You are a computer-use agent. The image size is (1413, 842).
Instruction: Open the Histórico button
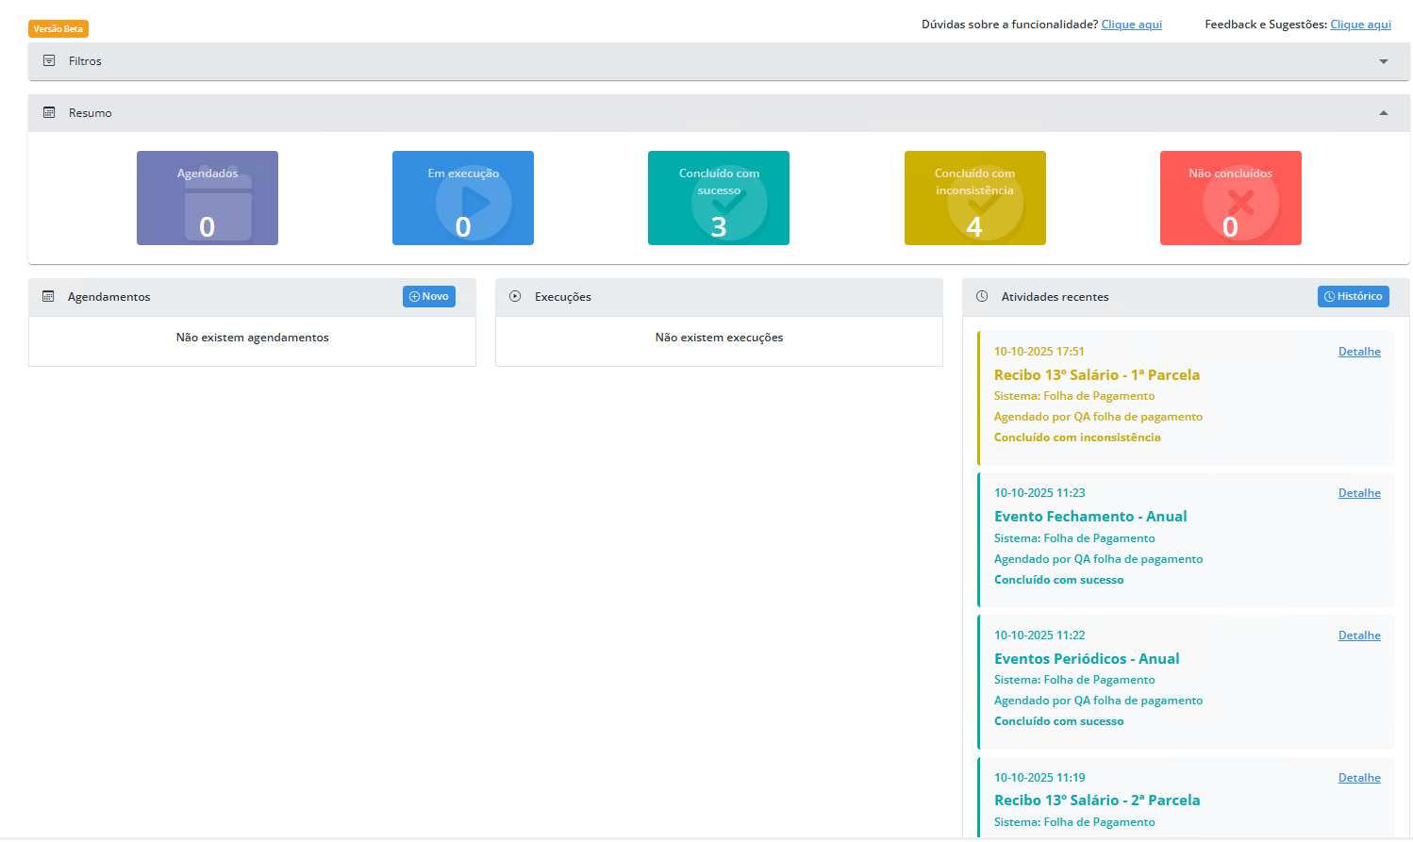click(1353, 296)
